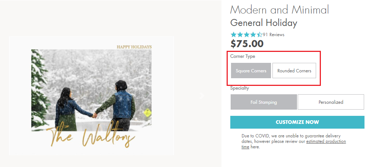This screenshot has height=167, width=370.
Task: Click the Specialty section label
Action: [239, 88]
